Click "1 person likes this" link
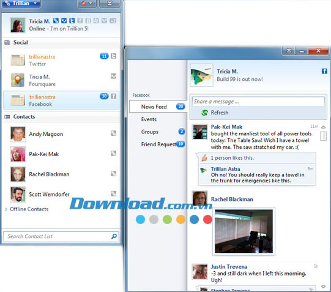The image size is (331, 292). tap(232, 158)
